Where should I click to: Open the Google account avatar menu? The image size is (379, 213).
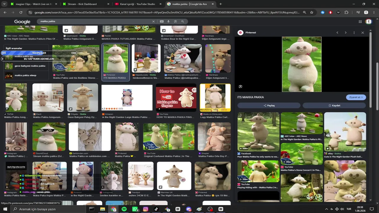click(369, 22)
